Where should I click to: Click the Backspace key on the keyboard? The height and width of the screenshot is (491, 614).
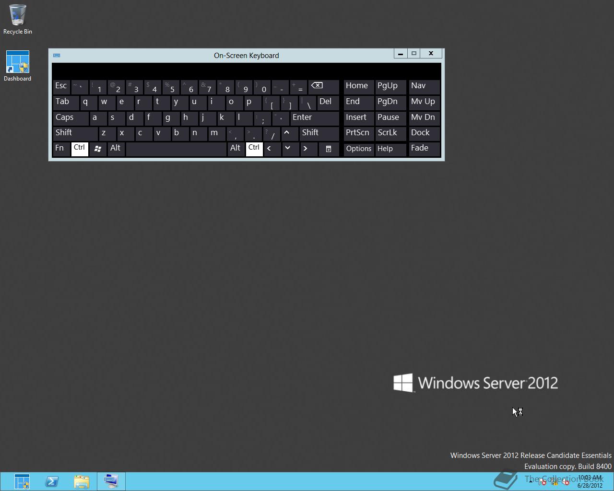323,87
